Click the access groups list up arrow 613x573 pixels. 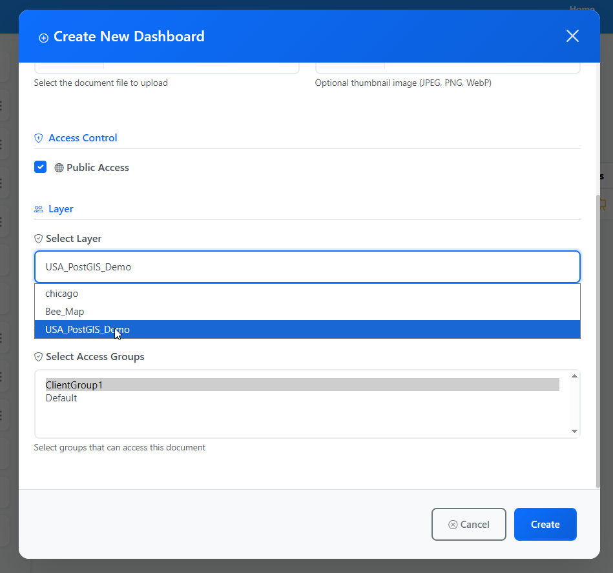click(574, 376)
